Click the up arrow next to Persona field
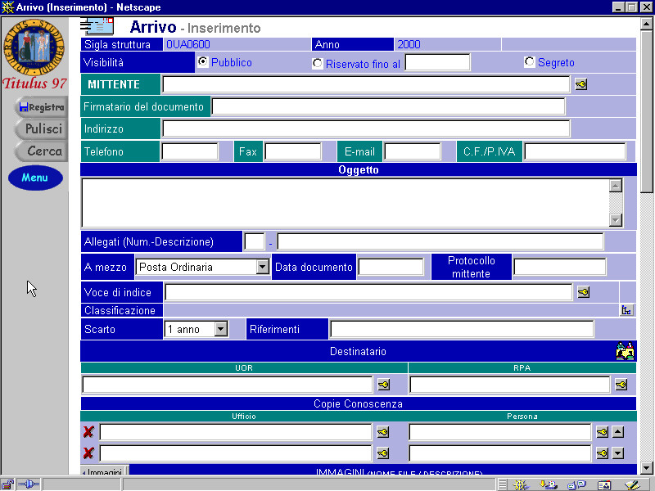 click(618, 432)
